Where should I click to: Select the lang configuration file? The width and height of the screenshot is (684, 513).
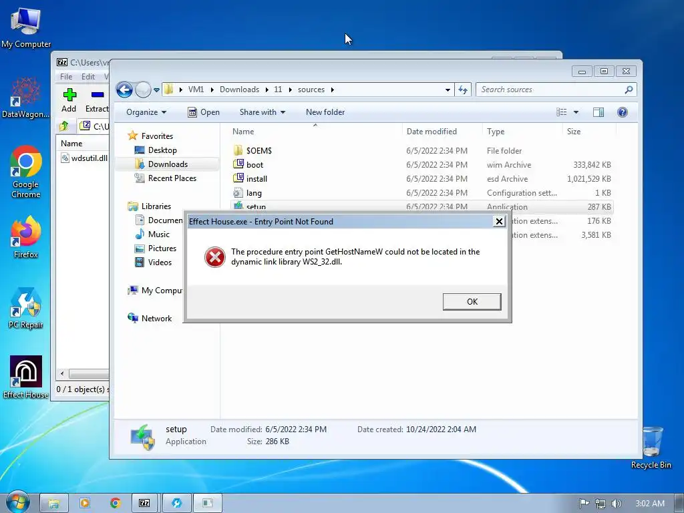[254, 193]
